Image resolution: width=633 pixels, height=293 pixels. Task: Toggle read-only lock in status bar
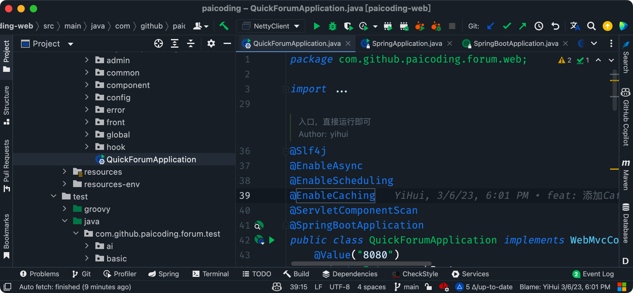click(428, 287)
